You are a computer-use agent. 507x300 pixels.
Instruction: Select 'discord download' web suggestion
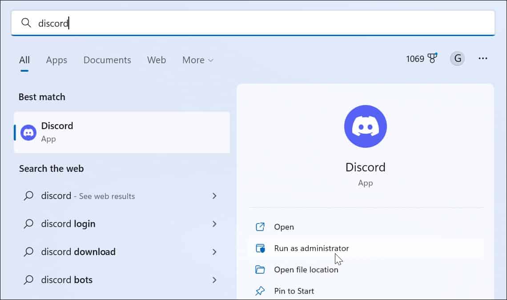pyautogui.click(x=122, y=252)
